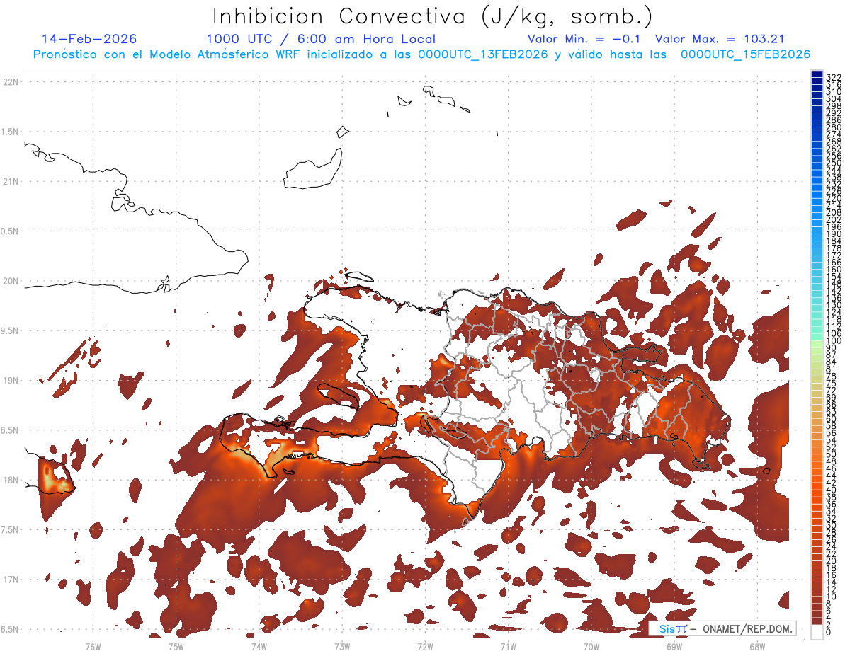The width and height of the screenshot is (850, 656).
Task: Click the "75W" longitude label
Action: click(176, 646)
